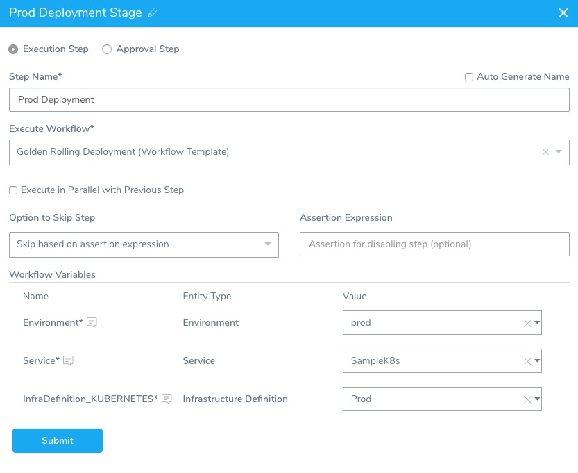Screen dimensions: 578x473
Task: Click the pencil edit icon beside stage title
Action: pyautogui.click(x=152, y=13)
